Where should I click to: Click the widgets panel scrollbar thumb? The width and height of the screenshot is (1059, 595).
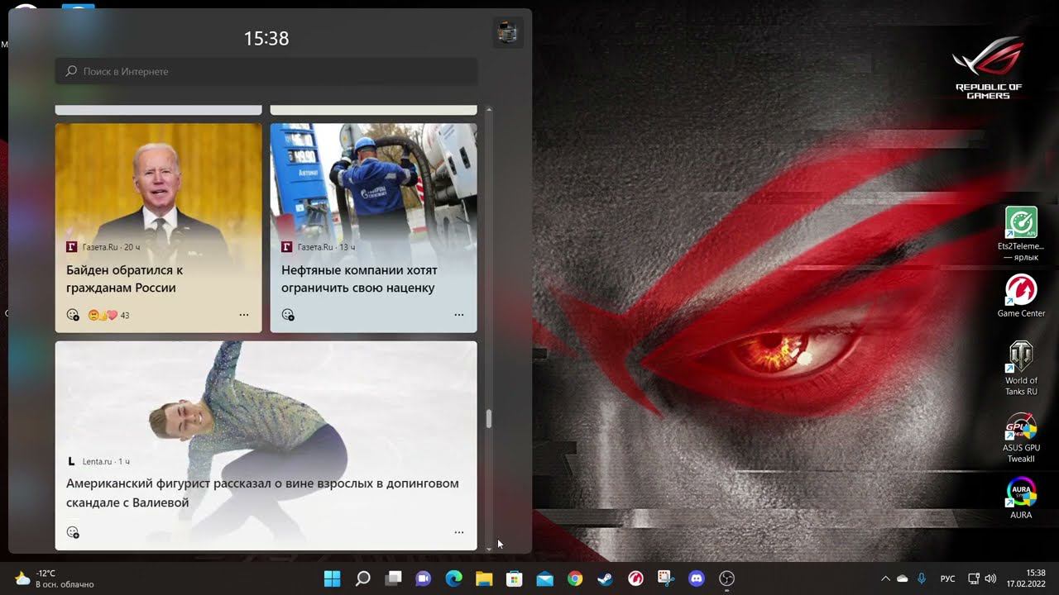[x=489, y=419]
